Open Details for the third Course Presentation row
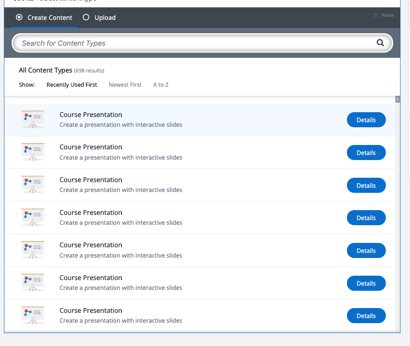The width and height of the screenshot is (410, 346). (366, 186)
